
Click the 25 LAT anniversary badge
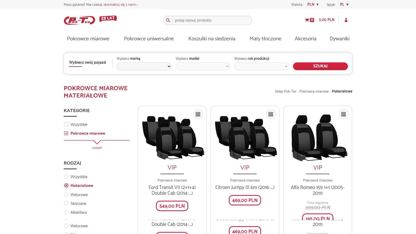(108, 18)
